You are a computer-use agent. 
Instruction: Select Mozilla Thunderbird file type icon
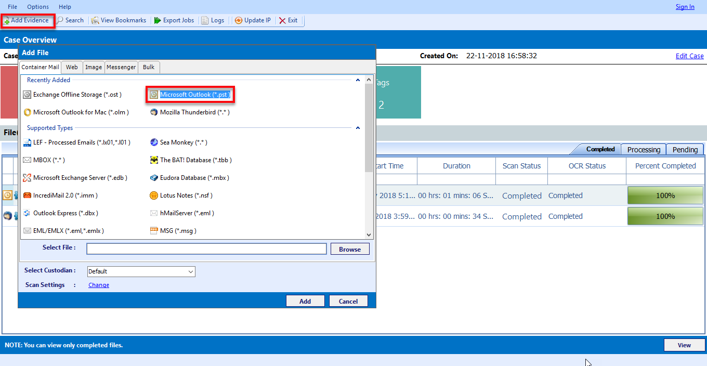pyautogui.click(x=154, y=112)
